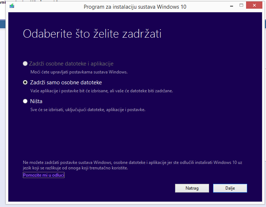Go back with the Natrag button
The width and height of the screenshot is (266, 207).
(192, 188)
